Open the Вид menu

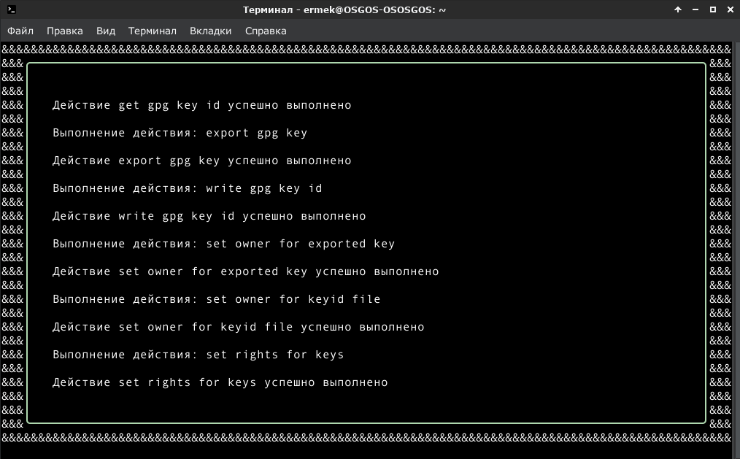[106, 31]
